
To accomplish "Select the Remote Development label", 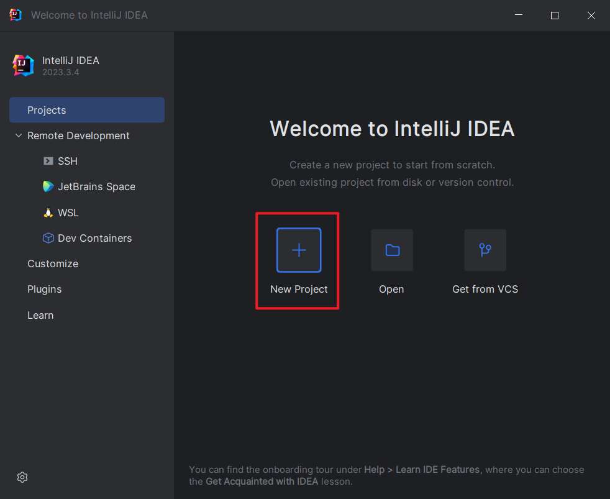I will [78, 135].
